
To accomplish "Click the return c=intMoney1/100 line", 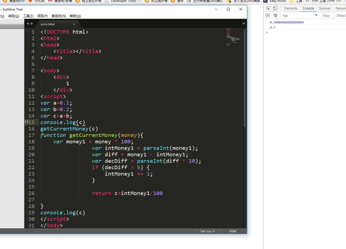I will click(127, 193).
